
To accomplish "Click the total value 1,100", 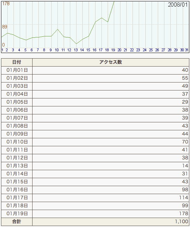I will pos(182,221).
